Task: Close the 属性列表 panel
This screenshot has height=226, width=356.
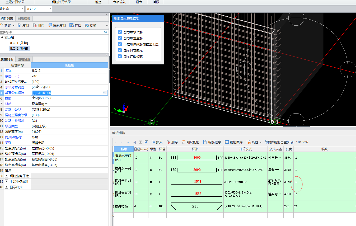Action: (x=107, y=55)
